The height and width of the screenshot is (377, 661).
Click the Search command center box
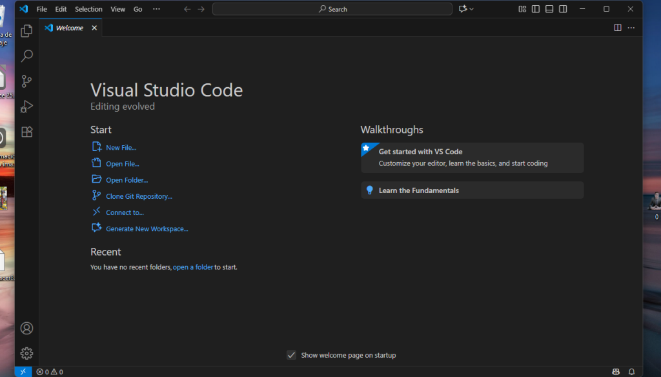pyautogui.click(x=332, y=9)
